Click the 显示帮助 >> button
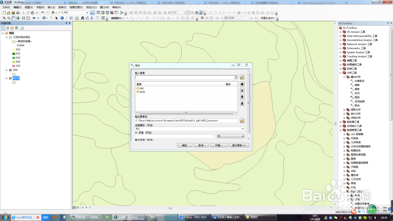 tap(239, 145)
